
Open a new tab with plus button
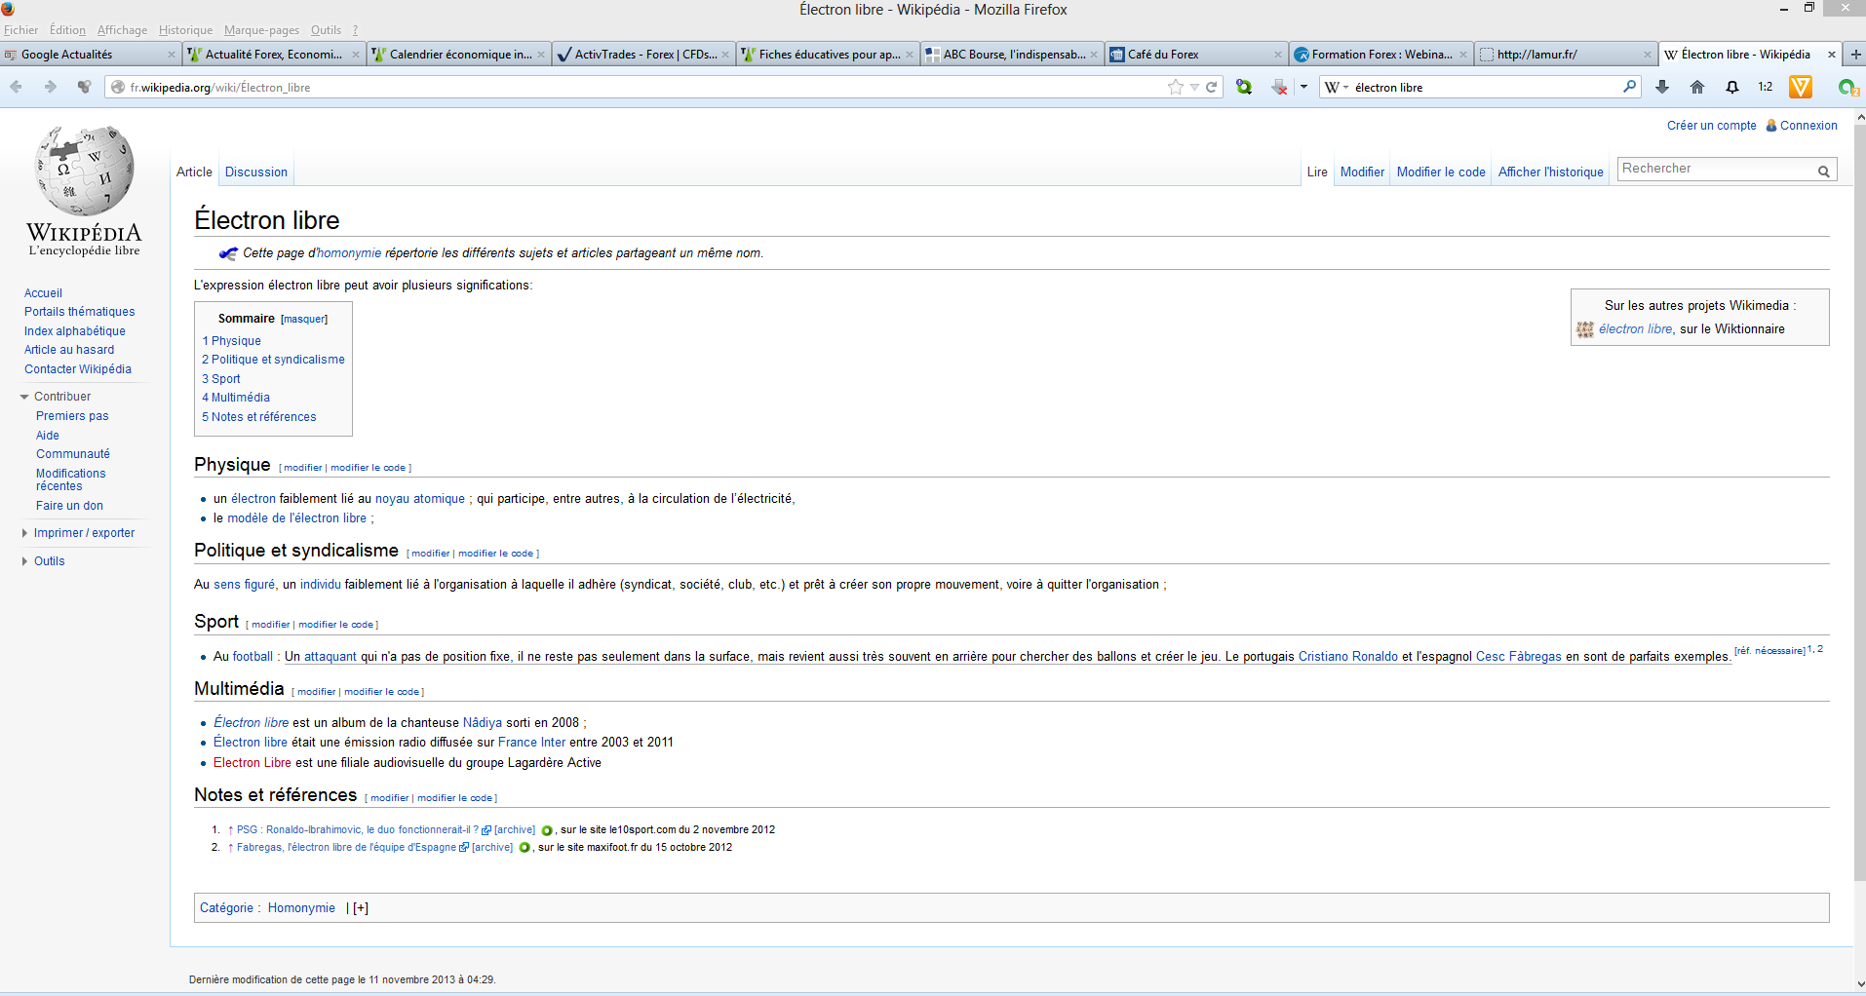[1856, 55]
